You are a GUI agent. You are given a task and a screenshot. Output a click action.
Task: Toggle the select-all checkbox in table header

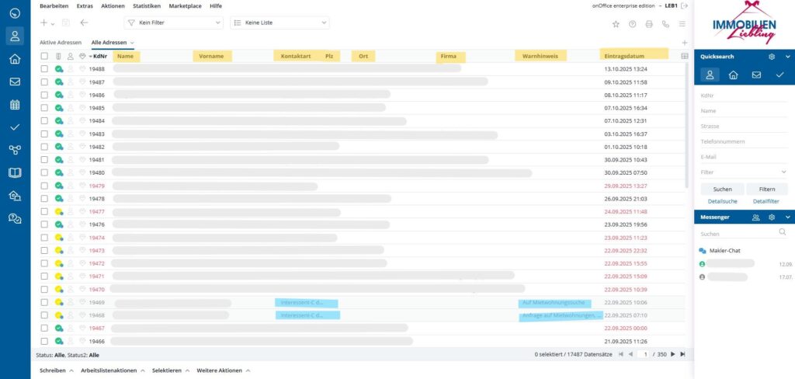[x=44, y=56]
